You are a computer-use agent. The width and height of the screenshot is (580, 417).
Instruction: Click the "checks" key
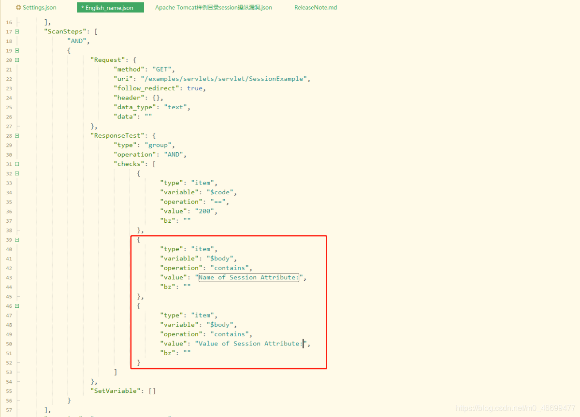[129, 164]
